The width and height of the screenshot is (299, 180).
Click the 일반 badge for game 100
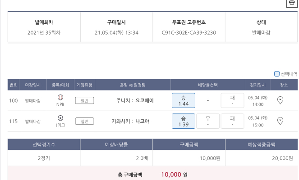pyautogui.click(x=84, y=100)
